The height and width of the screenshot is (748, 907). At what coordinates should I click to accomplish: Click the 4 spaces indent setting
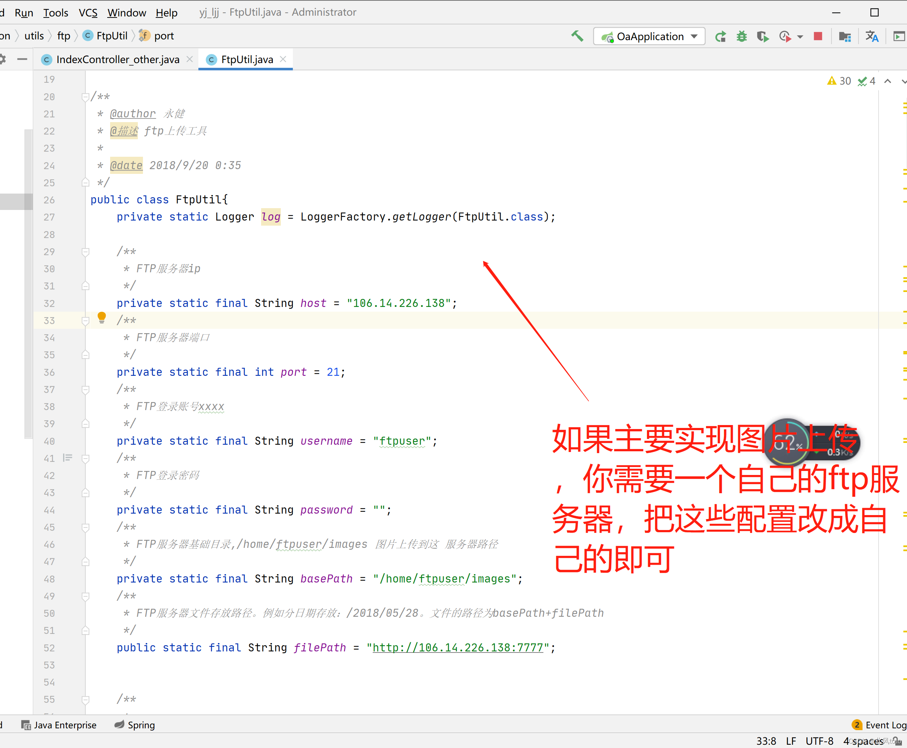(864, 741)
